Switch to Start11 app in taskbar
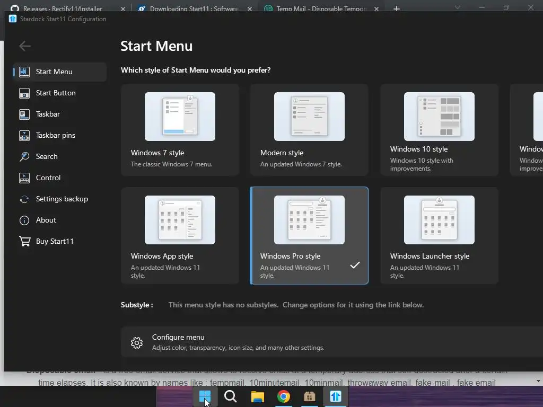 click(x=335, y=396)
